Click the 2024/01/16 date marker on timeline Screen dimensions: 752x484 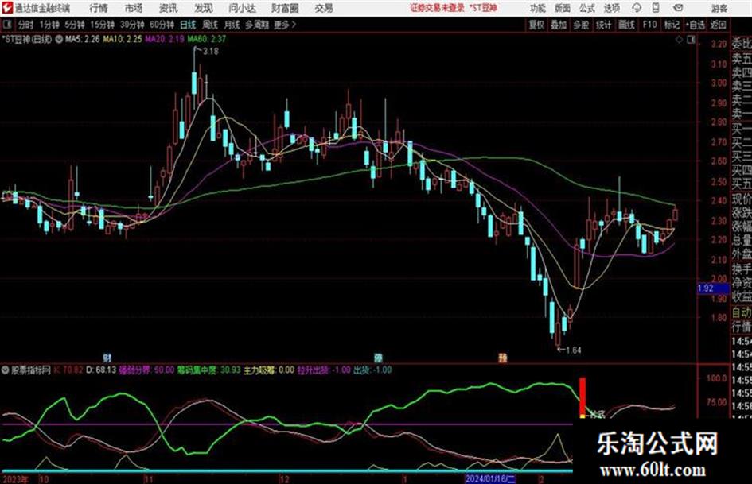tap(491, 479)
